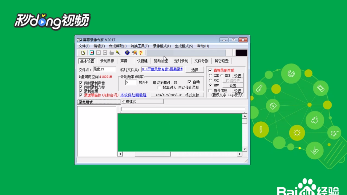Start recording with the red record icon
This screenshot has height=195, width=347.
(x=91, y=53)
